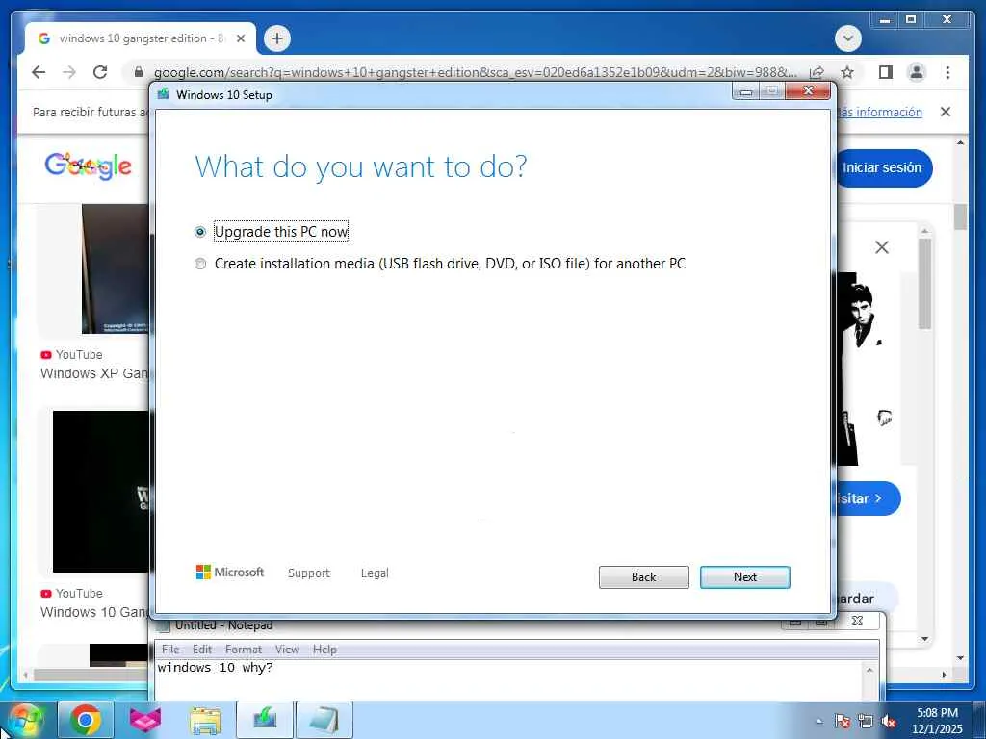Go back in the Chrome browser
This screenshot has width=986, height=739.
click(x=39, y=72)
